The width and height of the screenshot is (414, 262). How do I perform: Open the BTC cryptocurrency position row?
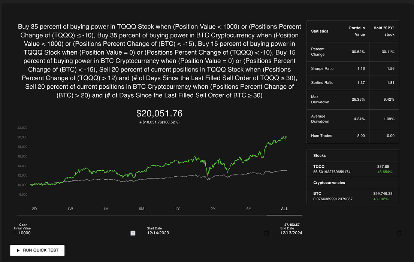[353, 196]
